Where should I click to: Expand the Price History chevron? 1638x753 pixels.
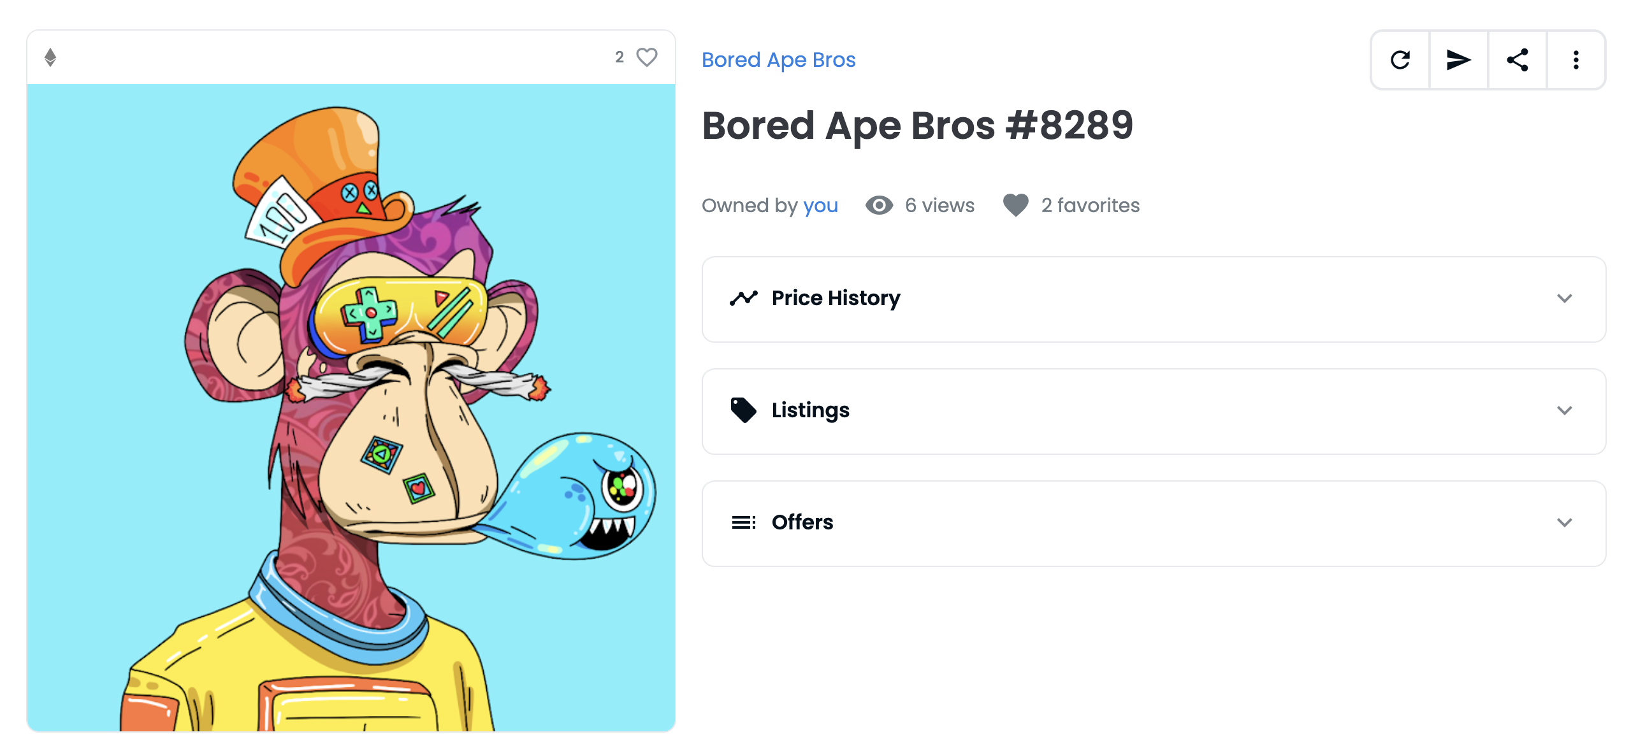(1564, 298)
